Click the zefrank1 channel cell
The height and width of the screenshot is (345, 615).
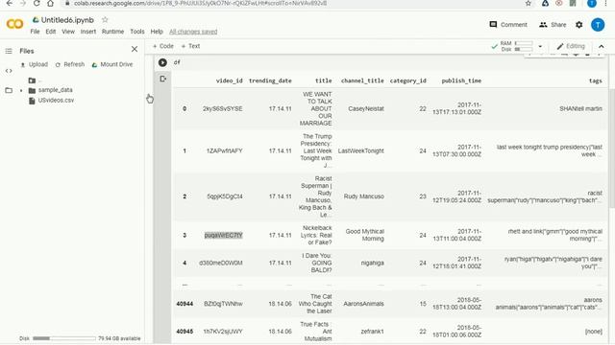(x=372, y=332)
